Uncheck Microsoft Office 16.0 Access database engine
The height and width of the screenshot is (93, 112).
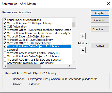(5, 30)
